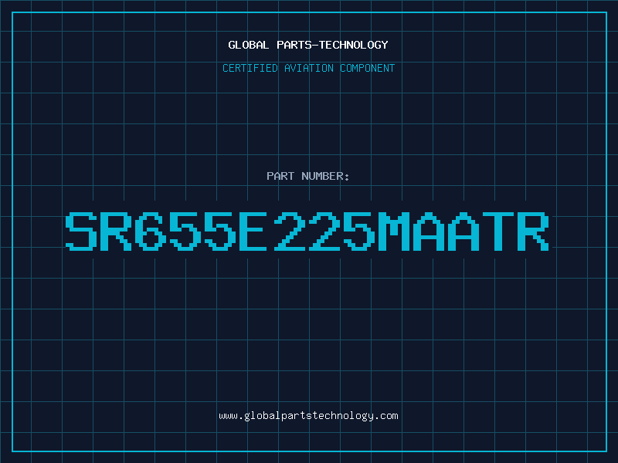Click the .com ending of the website URL
The height and width of the screenshot is (463, 618).
[385, 416]
